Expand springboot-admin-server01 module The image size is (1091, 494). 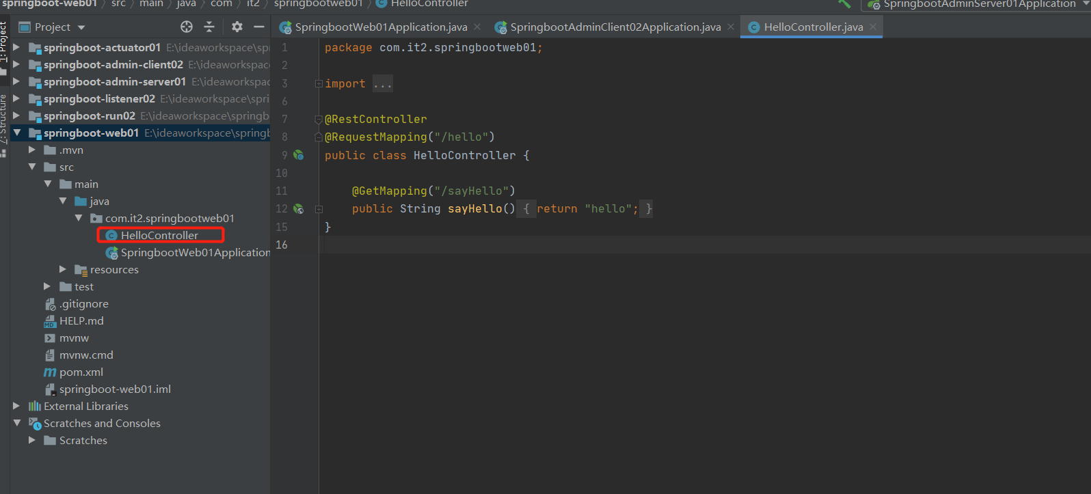(16, 81)
